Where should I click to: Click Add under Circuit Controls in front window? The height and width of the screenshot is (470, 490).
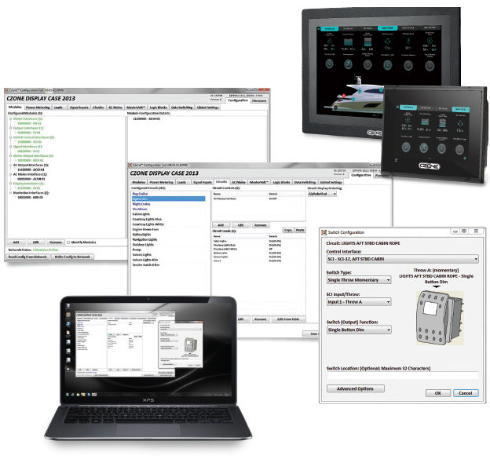pyautogui.click(x=221, y=225)
